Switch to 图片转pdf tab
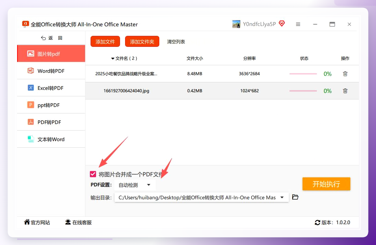The width and height of the screenshot is (376, 245). pyautogui.click(x=51, y=54)
